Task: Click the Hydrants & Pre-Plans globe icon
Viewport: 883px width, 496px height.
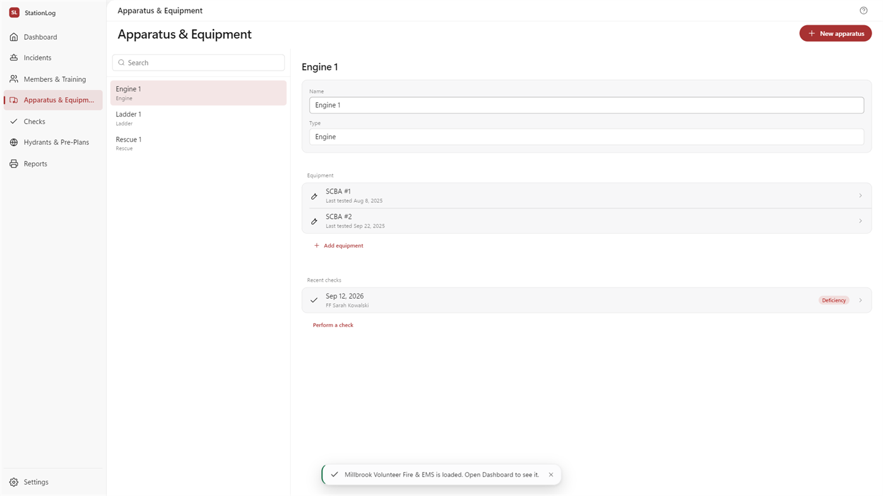Action: click(14, 142)
